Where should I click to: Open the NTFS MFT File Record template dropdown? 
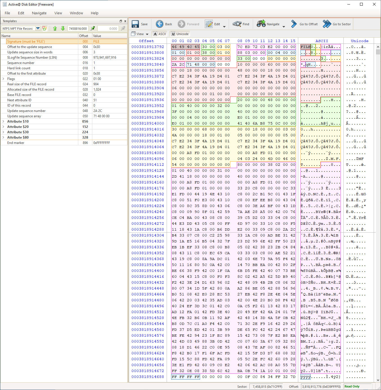pos(38,28)
